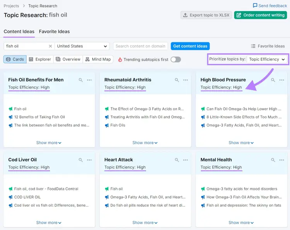
Task: Expand Show more on High Blood Pressure card
Action: point(241,143)
